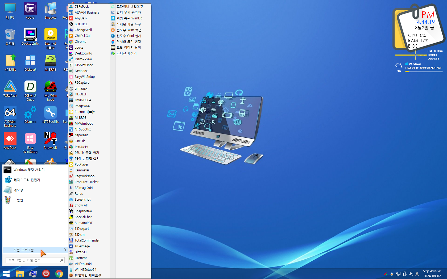This screenshot has width=447, height=279.
Task: Open 그림판 from Start menu
Action: [x=35, y=200]
